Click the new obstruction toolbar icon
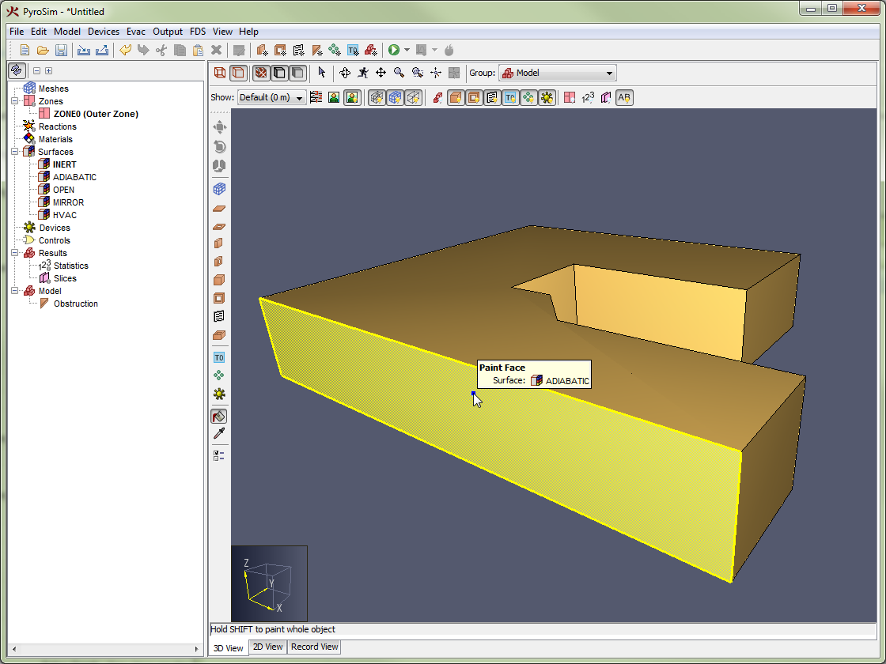Screen dimensions: 886x664 coord(262,51)
